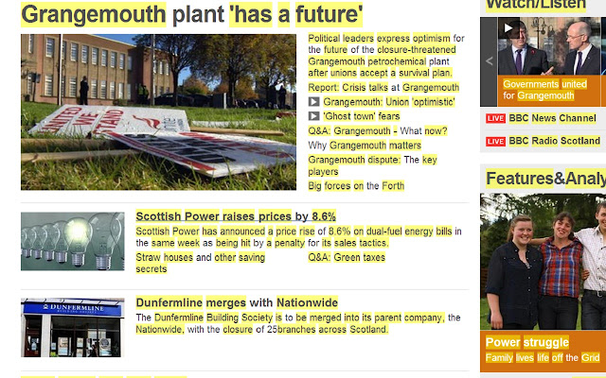The width and height of the screenshot is (606, 378).
Task: Click the two politicians video thumbnail
Action: (x=551, y=46)
